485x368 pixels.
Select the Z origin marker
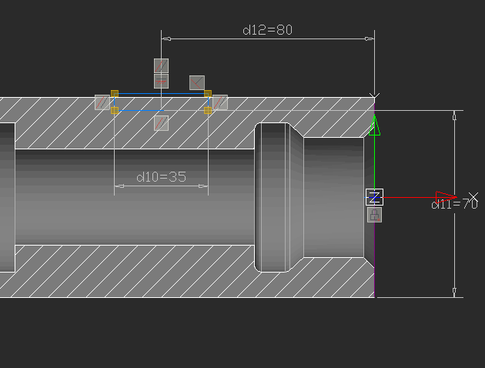(x=374, y=197)
